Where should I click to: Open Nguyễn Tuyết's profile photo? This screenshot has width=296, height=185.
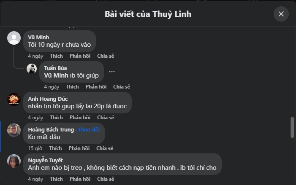[x=14, y=161]
